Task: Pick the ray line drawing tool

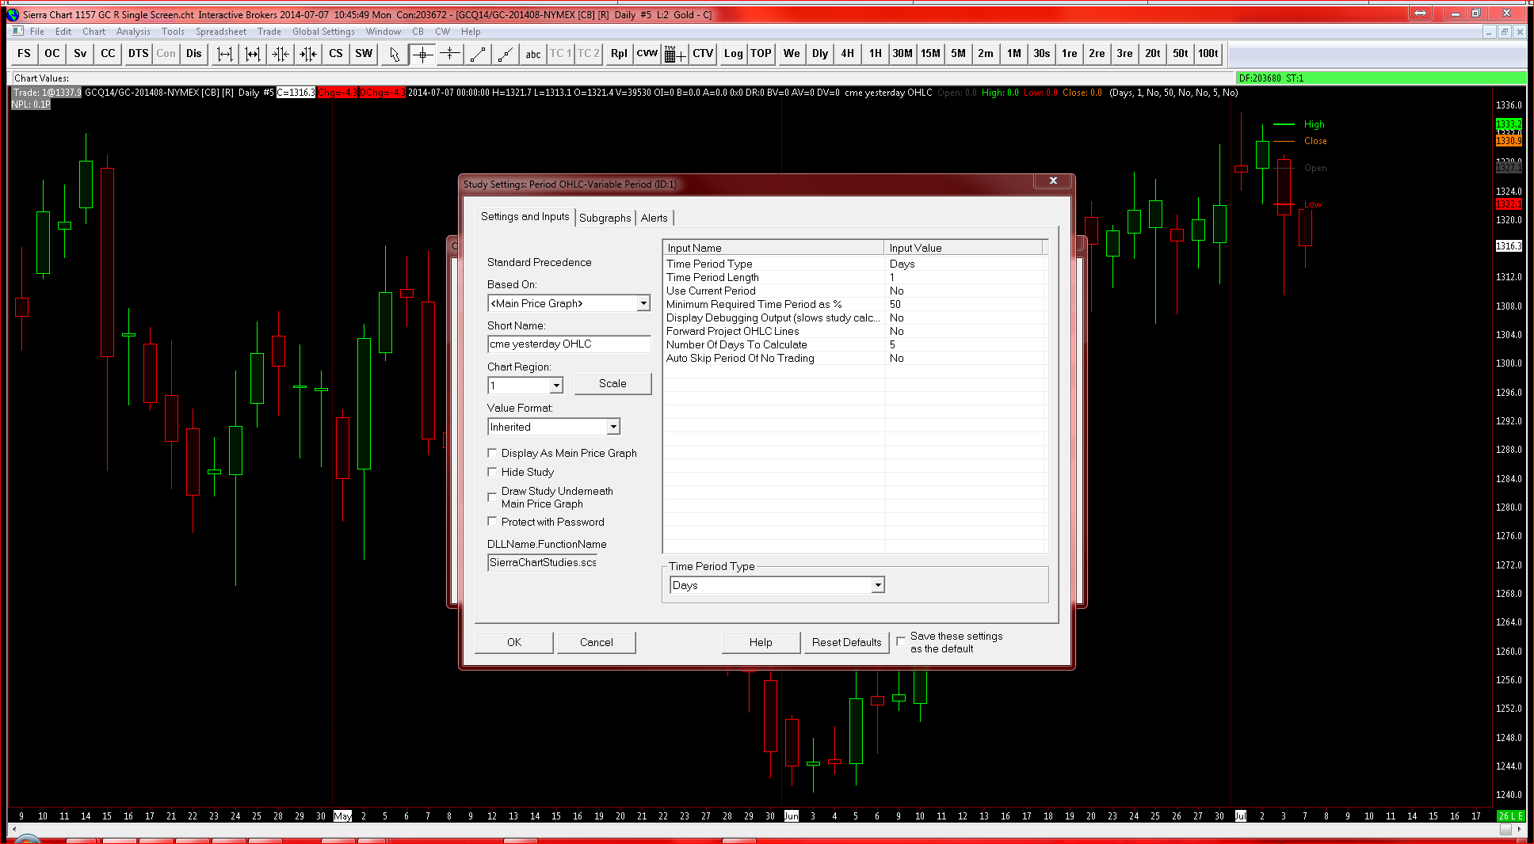Action: coord(506,54)
